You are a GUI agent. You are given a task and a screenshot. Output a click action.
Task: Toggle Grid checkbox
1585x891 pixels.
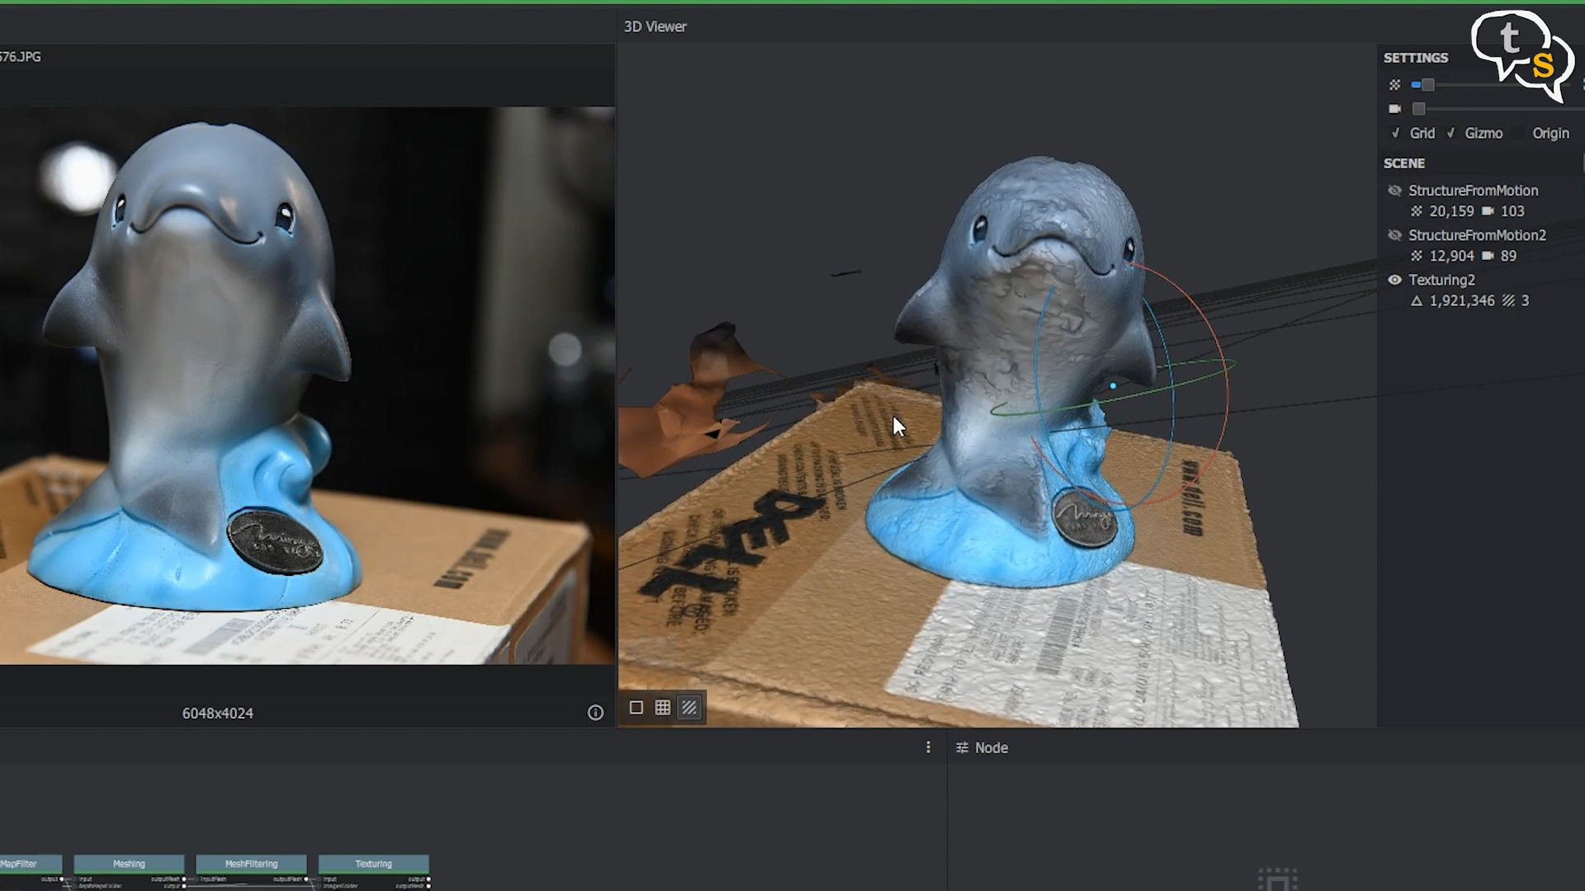(x=1395, y=133)
